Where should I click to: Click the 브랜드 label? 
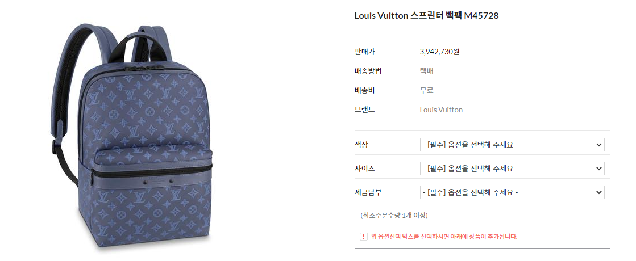click(x=364, y=110)
